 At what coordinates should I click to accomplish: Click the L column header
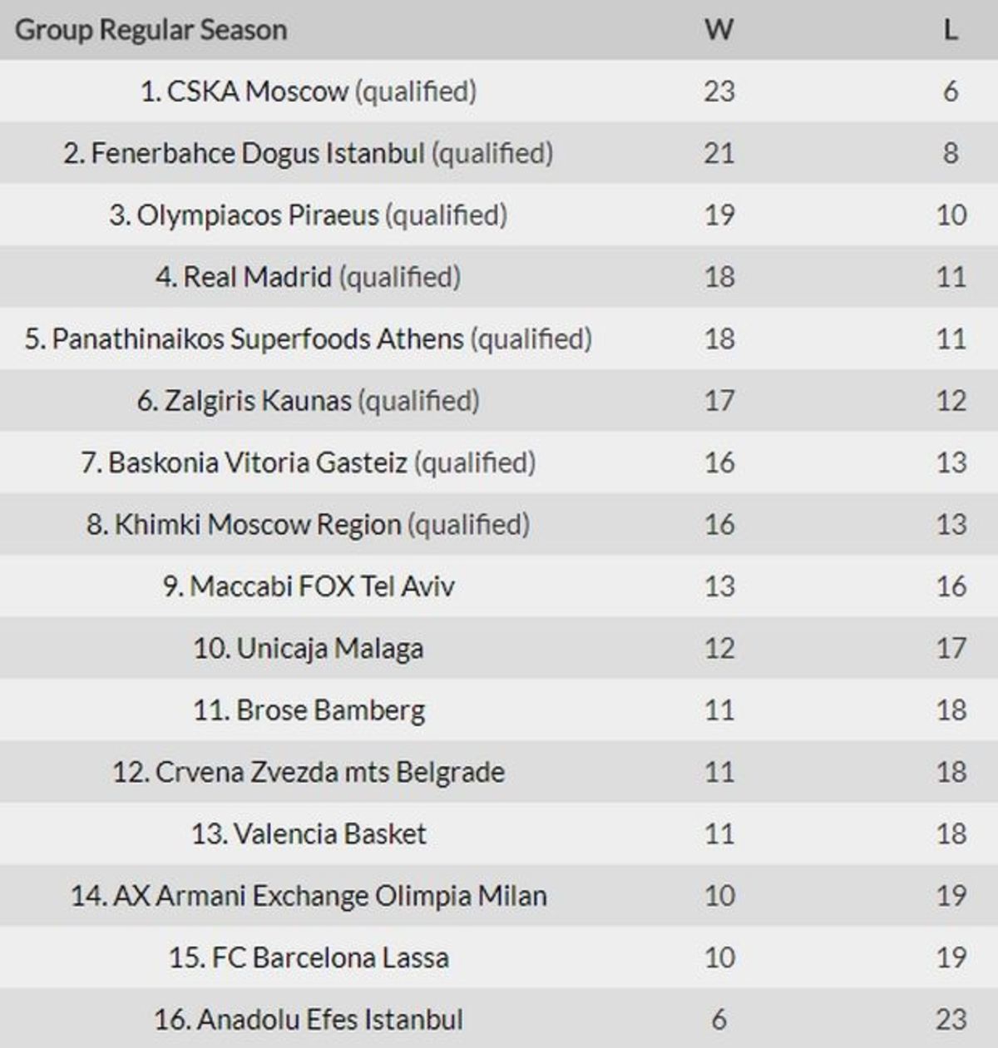(x=951, y=30)
